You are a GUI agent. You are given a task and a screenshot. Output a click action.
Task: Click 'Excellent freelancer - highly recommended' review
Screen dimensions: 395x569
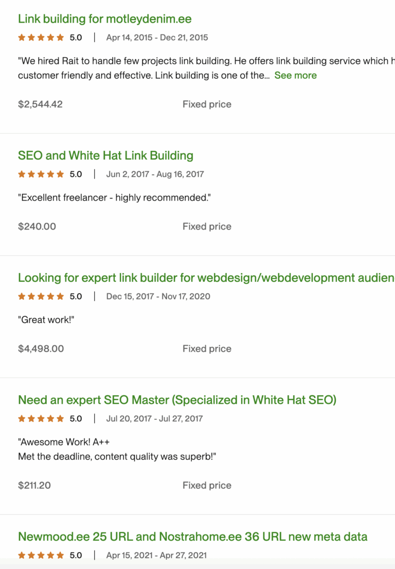(114, 198)
